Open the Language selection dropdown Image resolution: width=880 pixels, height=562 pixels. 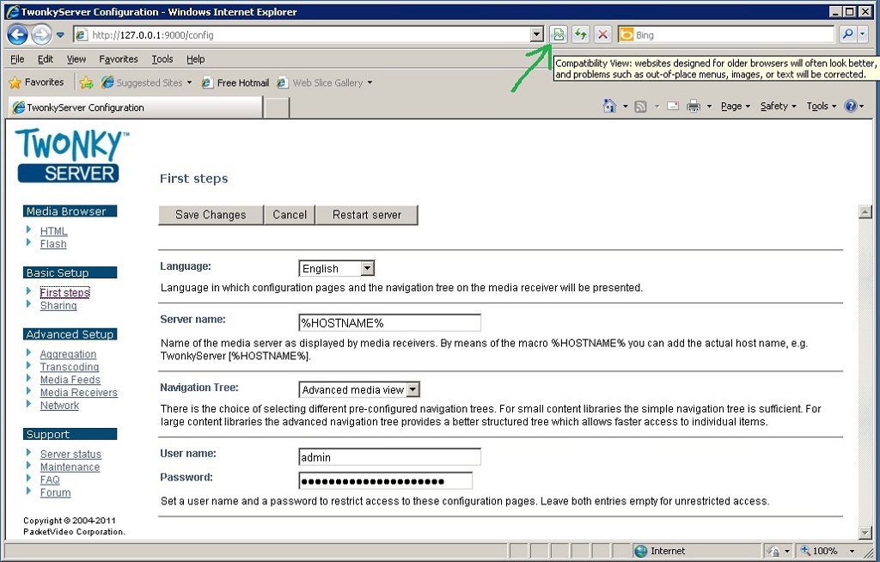(369, 268)
